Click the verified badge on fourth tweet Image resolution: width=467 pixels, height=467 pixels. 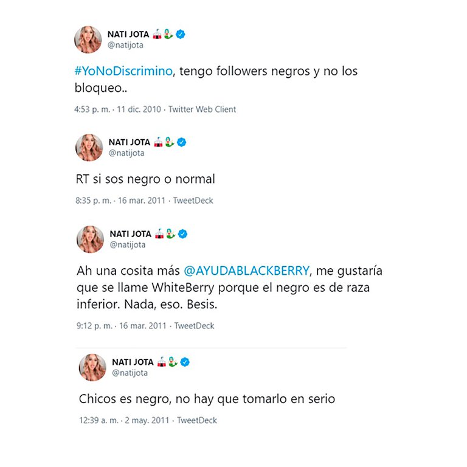coord(185,362)
